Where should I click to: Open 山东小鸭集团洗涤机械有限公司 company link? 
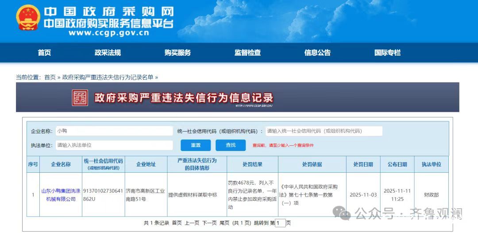click(61, 195)
